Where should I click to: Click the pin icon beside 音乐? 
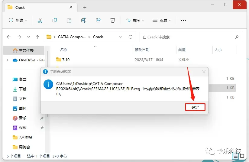pyautogui.click(x=42, y=118)
